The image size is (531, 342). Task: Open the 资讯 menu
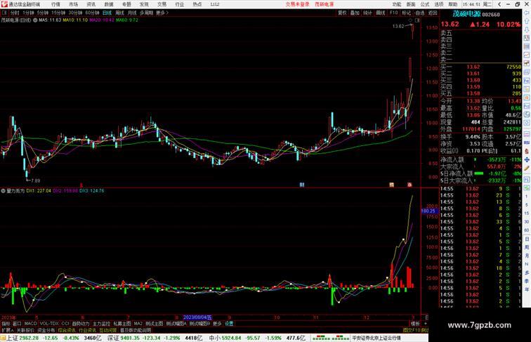91,4
